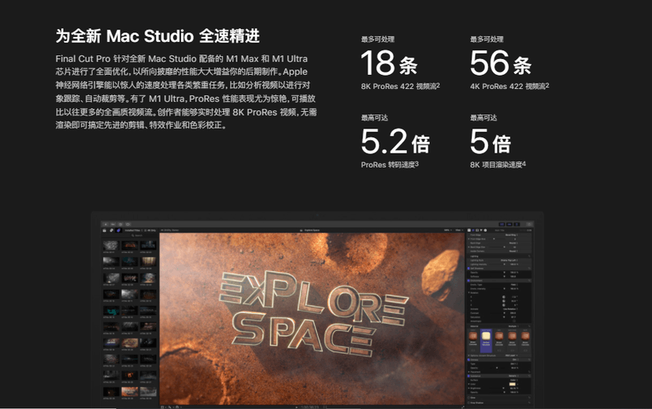Open the Photos and Audio sidebar icon
Viewport: 652px width, 409px height.
(x=112, y=230)
